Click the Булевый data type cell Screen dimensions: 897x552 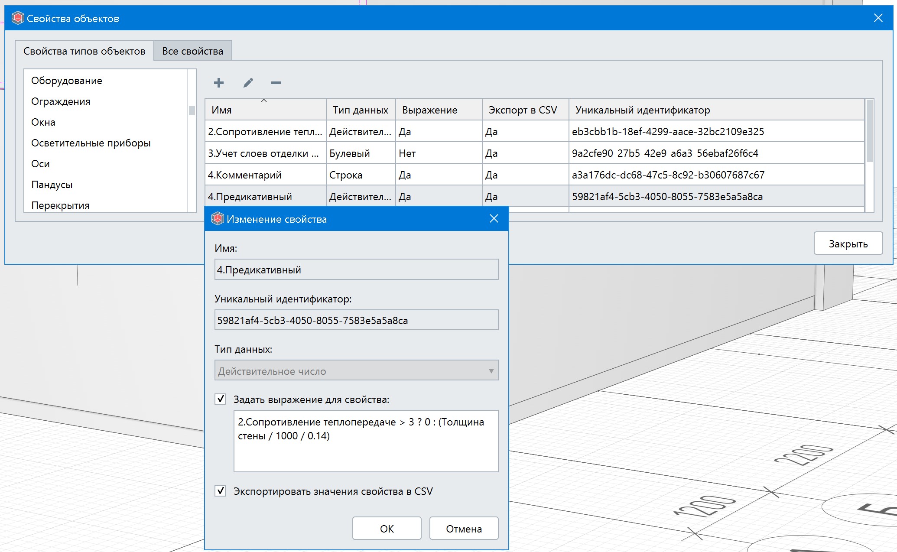[x=361, y=153]
